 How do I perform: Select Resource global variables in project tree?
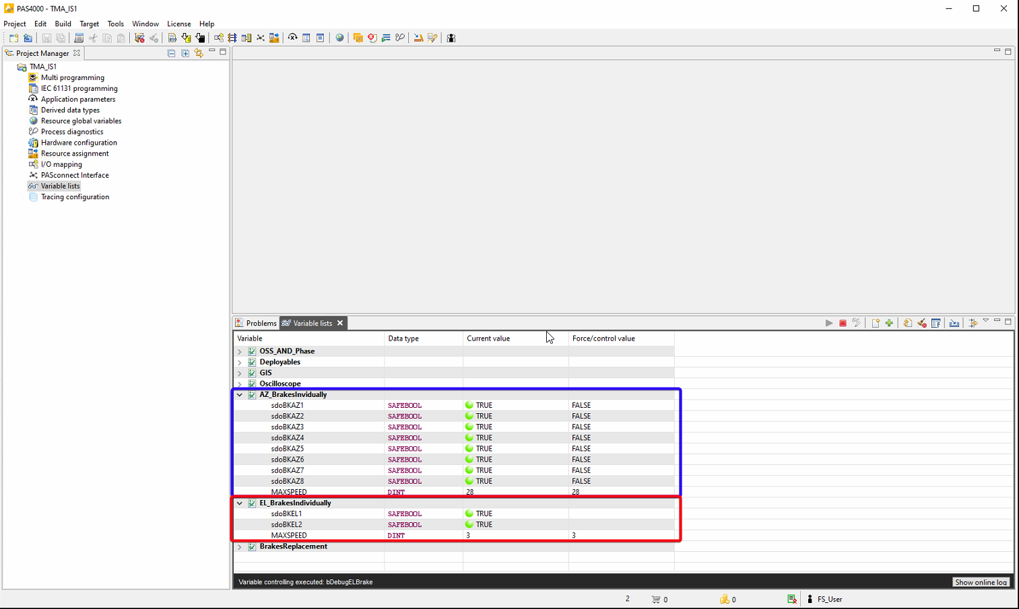81,121
